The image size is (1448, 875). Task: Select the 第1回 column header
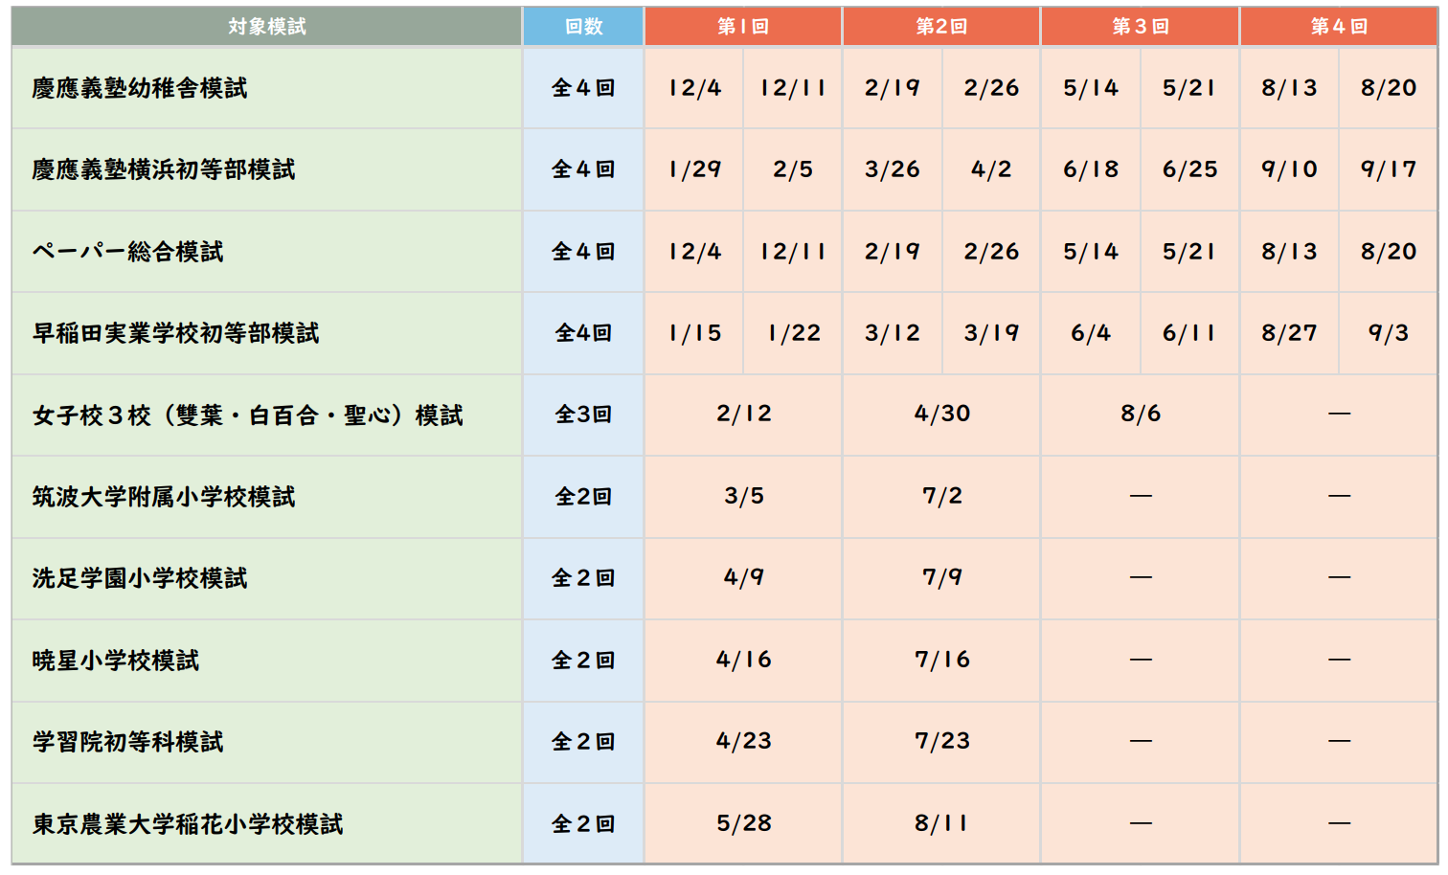tap(743, 27)
